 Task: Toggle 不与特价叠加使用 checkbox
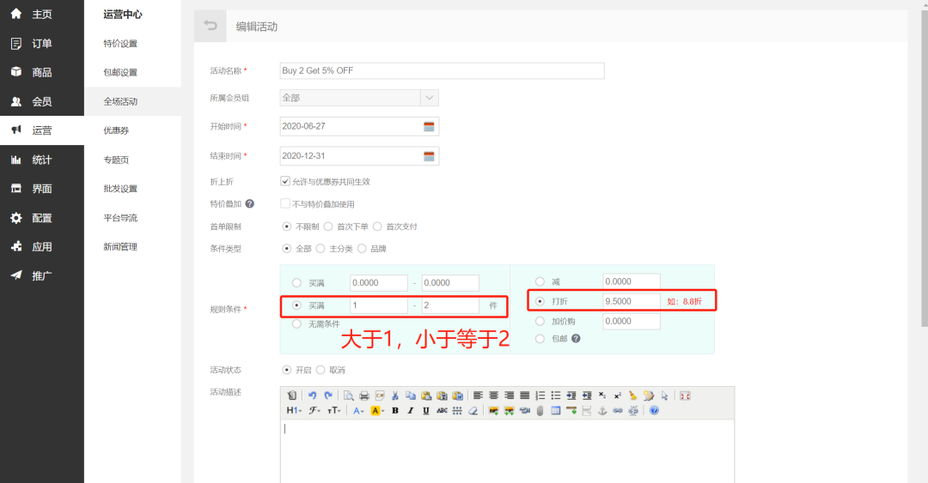[285, 203]
